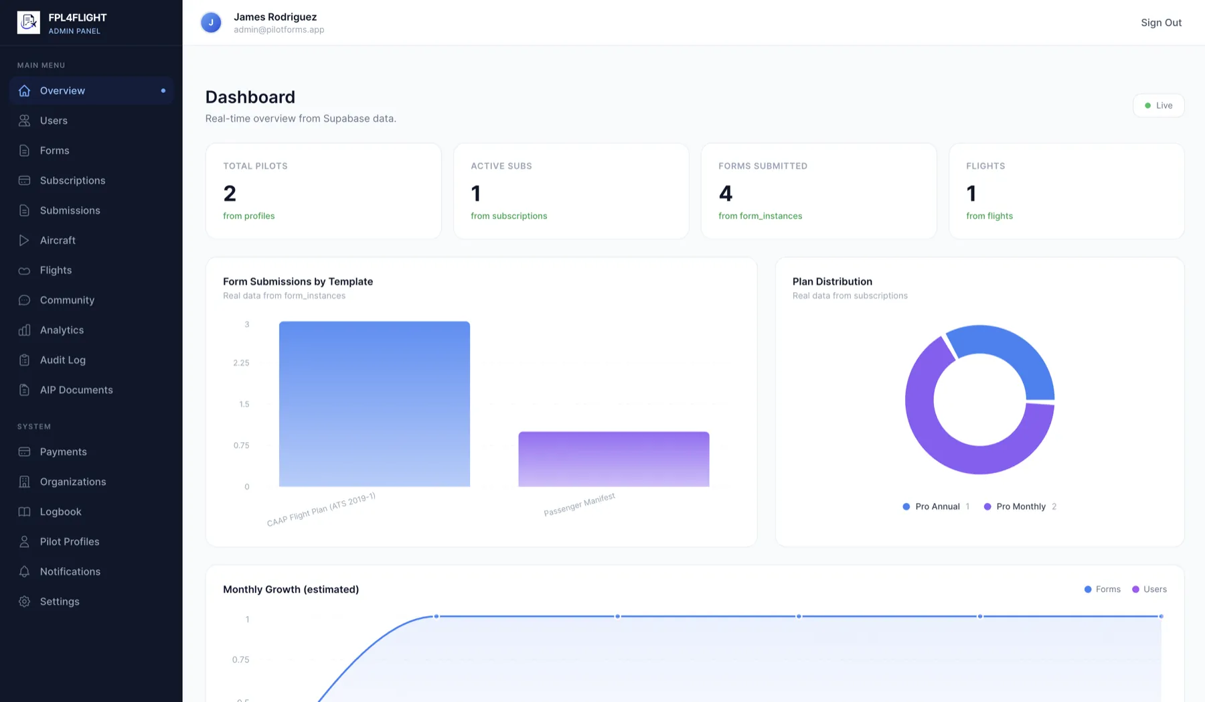
Task: Click the Community chat bubble icon
Action: tap(24, 300)
